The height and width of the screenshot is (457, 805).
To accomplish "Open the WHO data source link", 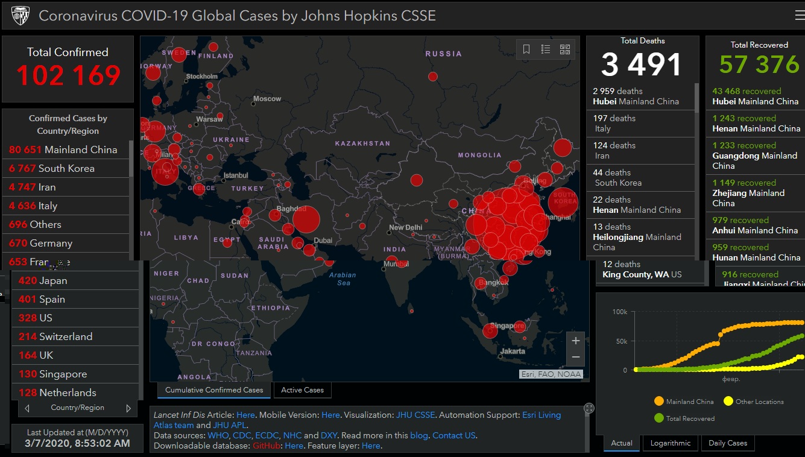I will [x=218, y=435].
